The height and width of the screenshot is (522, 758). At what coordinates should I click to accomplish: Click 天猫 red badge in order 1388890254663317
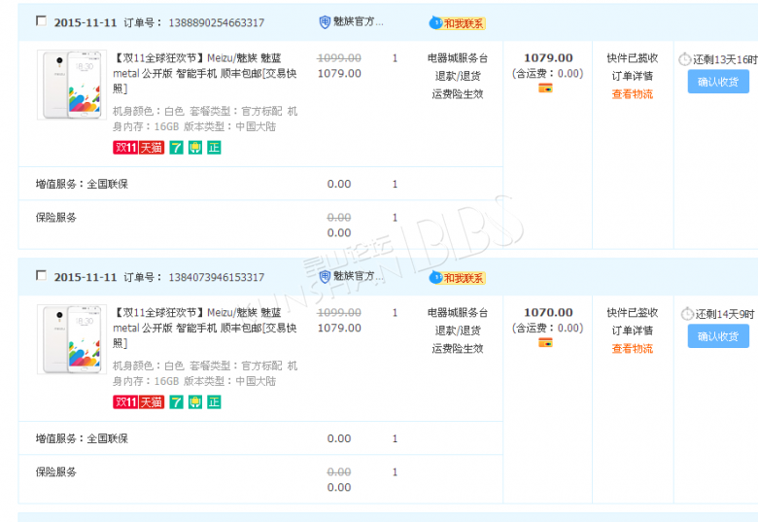click(x=152, y=148)
